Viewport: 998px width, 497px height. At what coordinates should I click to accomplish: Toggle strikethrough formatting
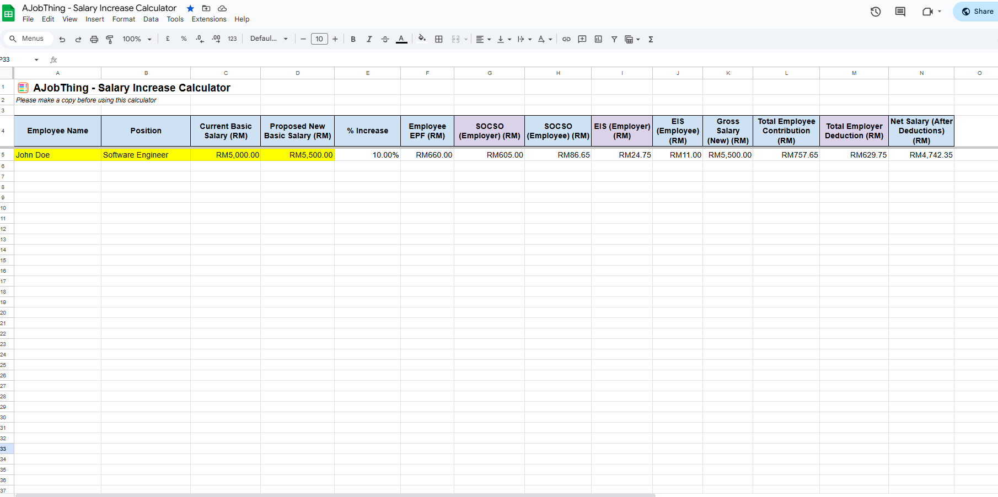(x=385, y=39)
